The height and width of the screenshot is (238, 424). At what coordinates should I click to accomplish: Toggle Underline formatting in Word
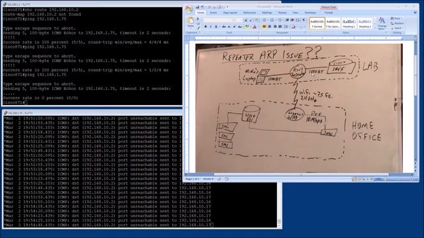coord(216,26)
